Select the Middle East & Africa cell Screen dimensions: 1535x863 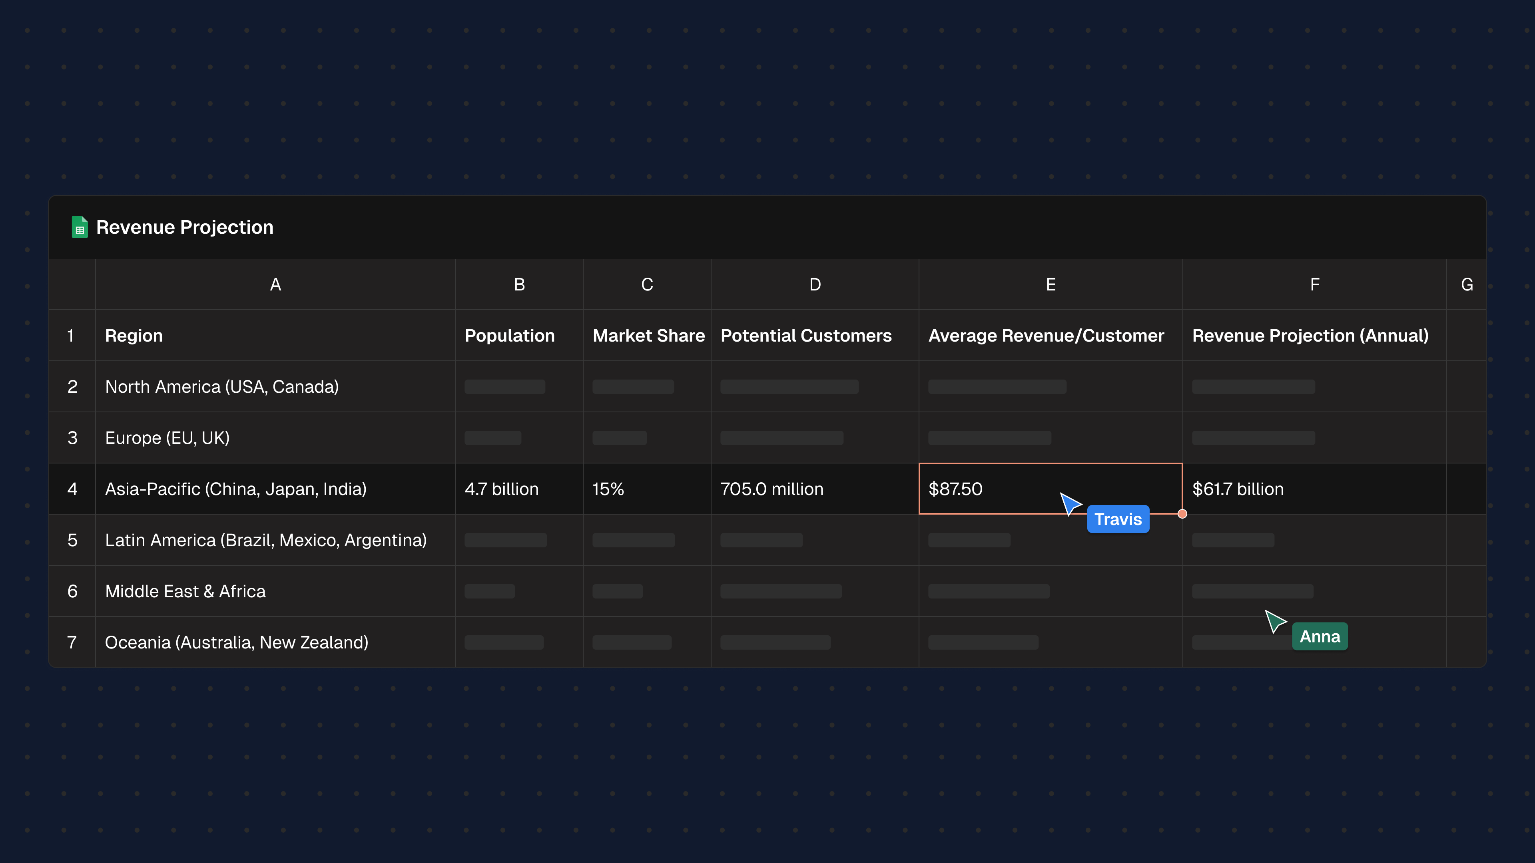coord(275,591)
